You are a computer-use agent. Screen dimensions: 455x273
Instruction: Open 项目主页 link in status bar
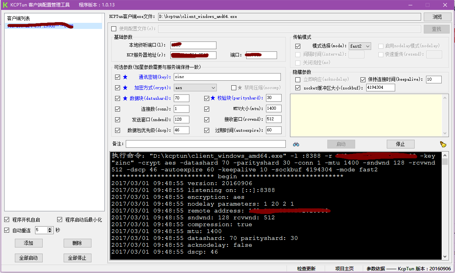pyautogui.click(x=344, y=269)
